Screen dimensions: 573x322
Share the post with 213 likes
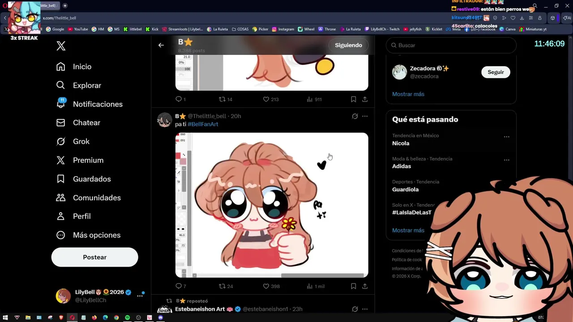click(x=365, y=99)
